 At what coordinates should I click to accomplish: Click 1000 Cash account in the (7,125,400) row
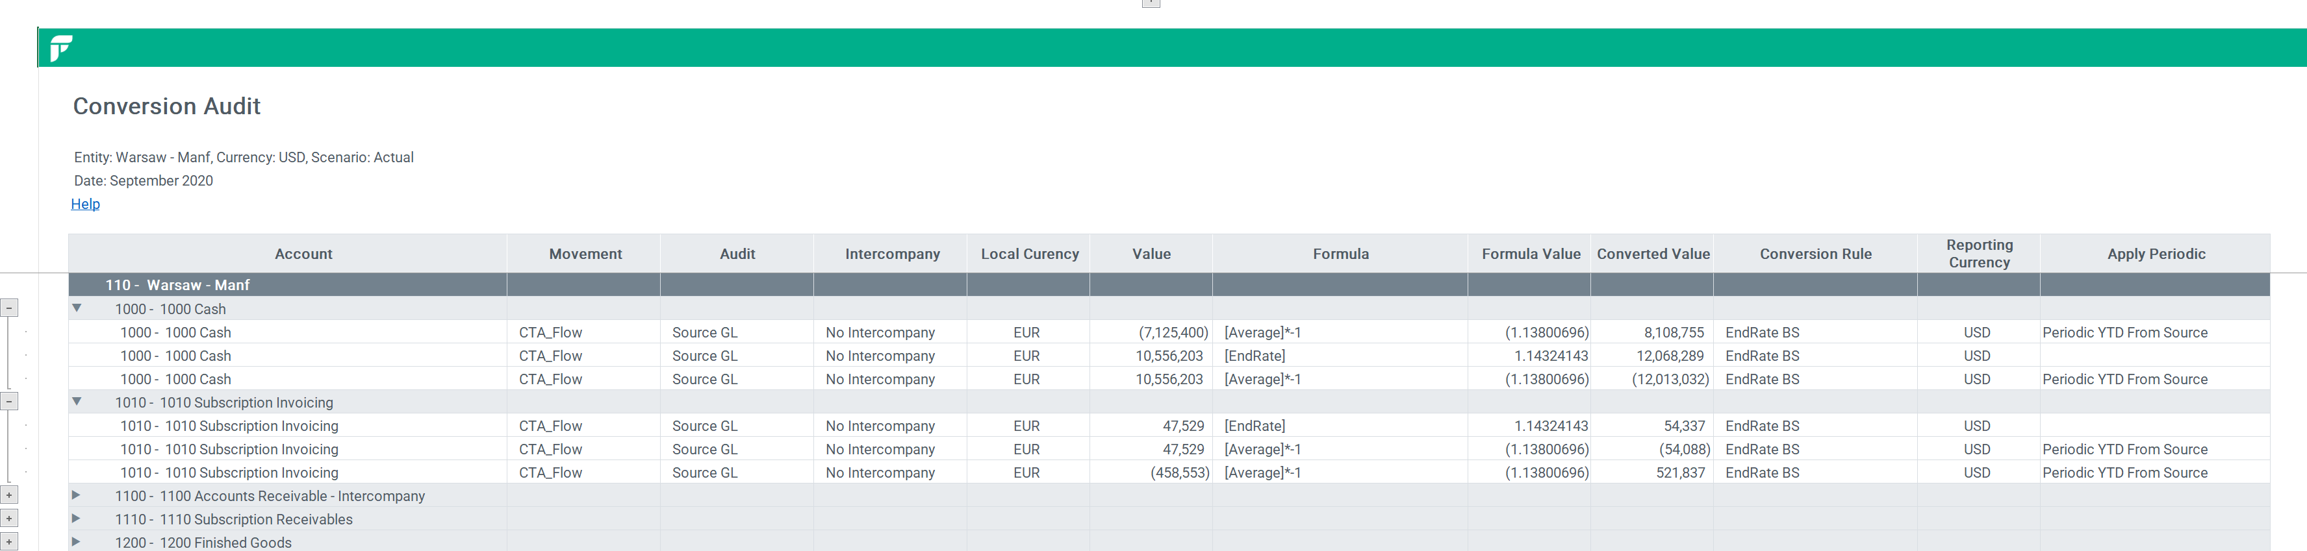point(175,332)
